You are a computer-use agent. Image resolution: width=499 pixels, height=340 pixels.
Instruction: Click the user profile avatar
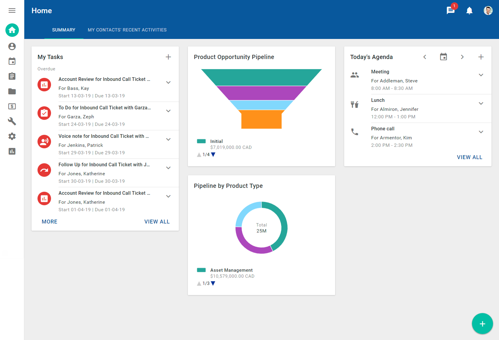tap(488, 11)
